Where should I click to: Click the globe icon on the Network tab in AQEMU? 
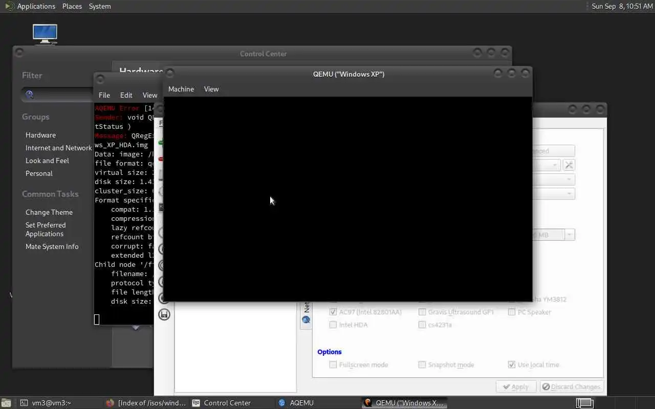306,320
